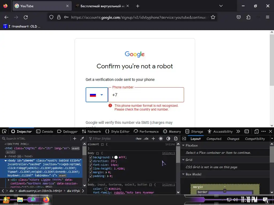Open inline:1 source link for body rule
Image resolution: width=274 pixels, height=205 pixels.
(169, 153)
